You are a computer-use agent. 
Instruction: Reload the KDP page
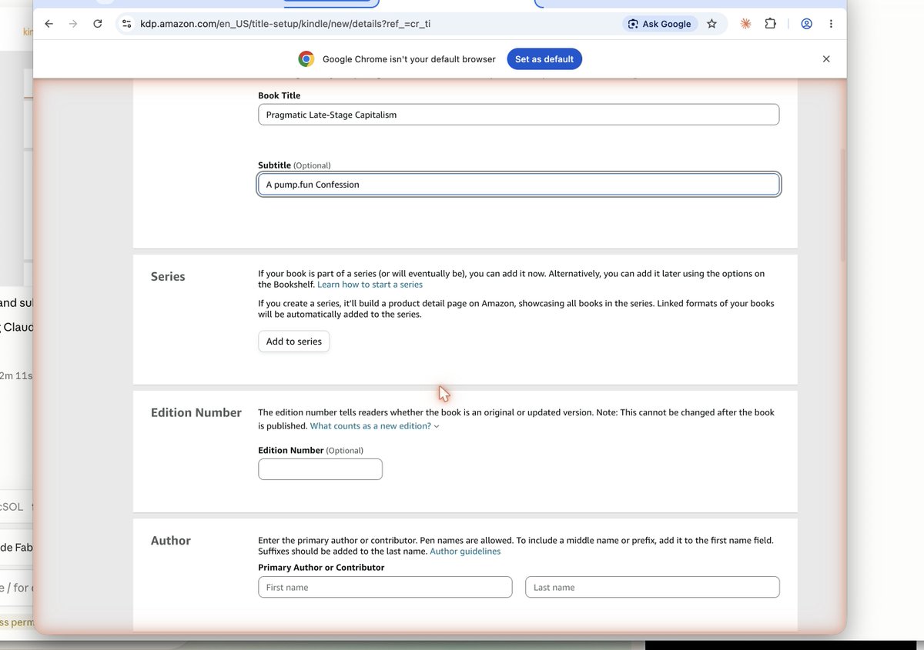tap(98, 24)
